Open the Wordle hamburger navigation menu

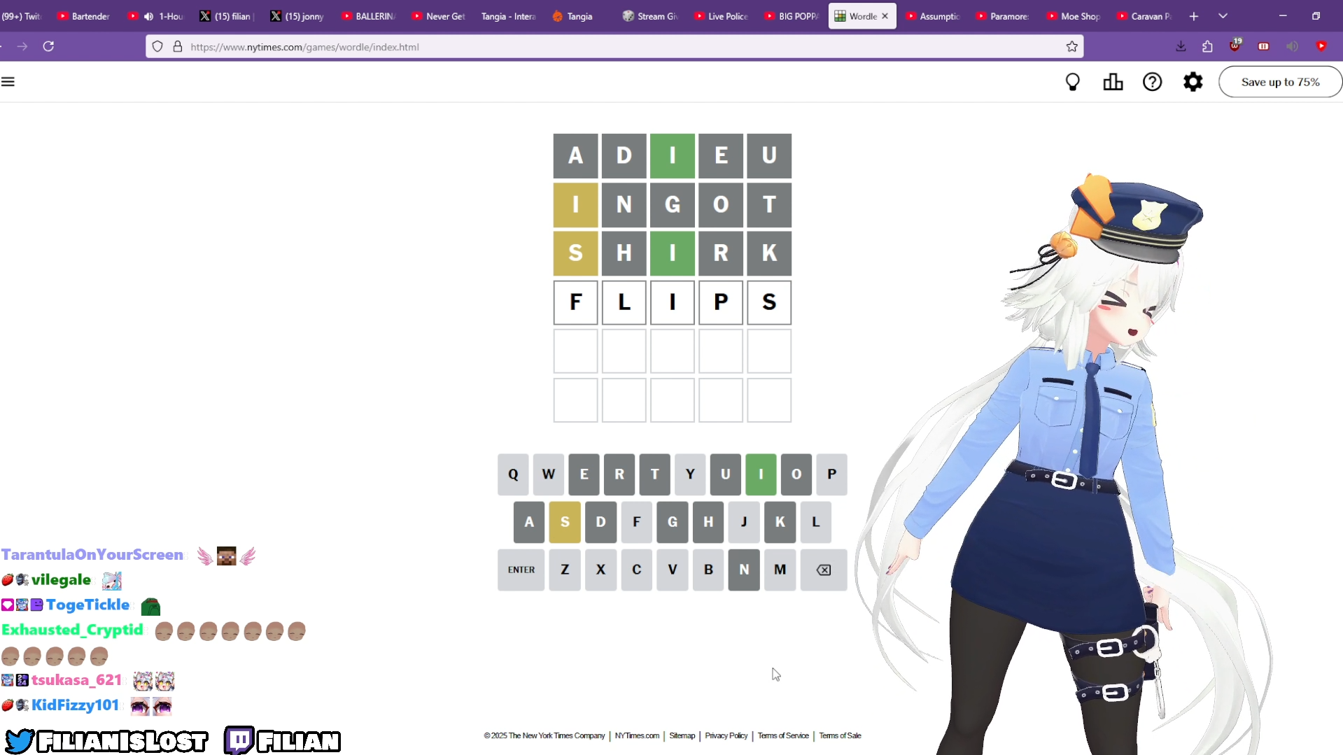(8, 82)
